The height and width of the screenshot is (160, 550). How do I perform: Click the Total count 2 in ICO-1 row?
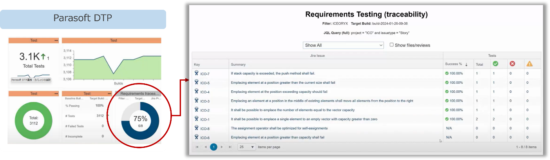[477, 119]
